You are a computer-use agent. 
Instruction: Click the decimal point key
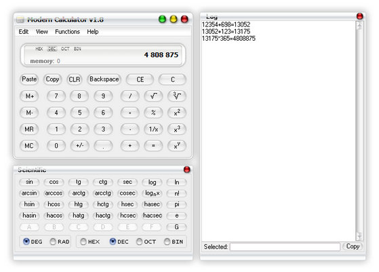click(103, 146)
